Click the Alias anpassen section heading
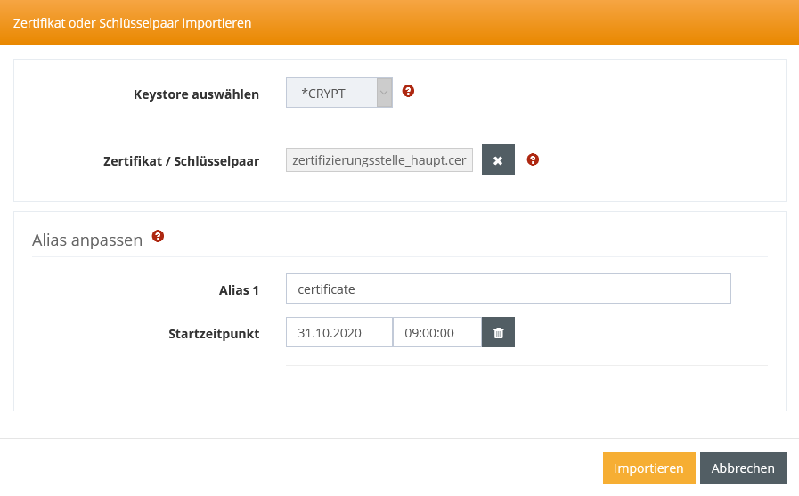799x496 pixels. (87, 240)
